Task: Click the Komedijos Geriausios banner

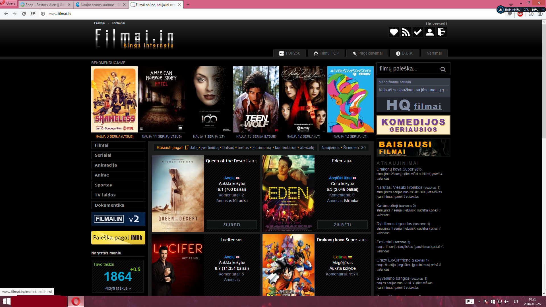Action: click(413, 125)
